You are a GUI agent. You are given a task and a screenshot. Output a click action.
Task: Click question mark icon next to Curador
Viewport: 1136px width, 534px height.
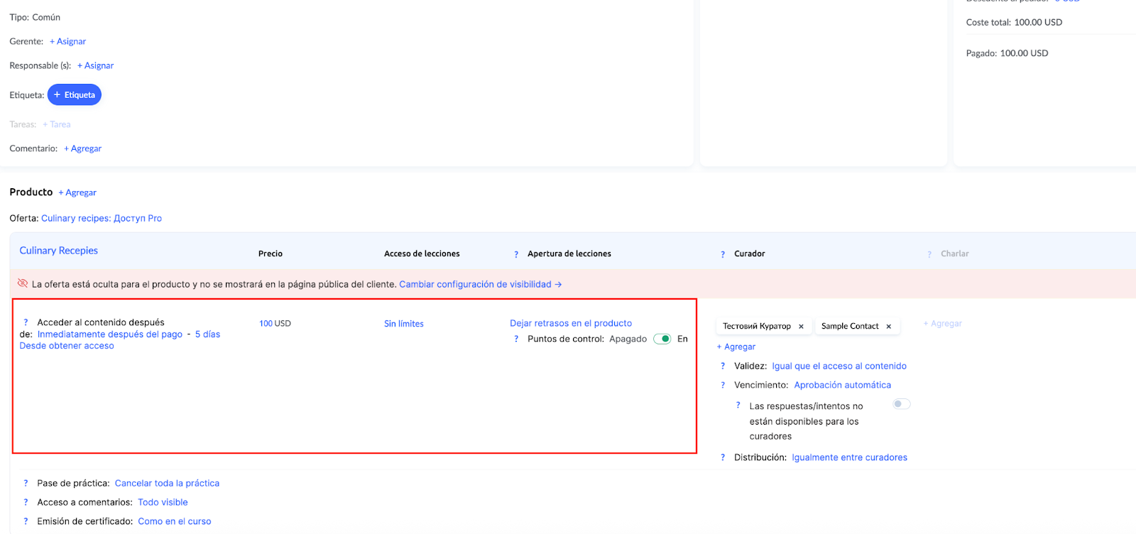point(723,254)
